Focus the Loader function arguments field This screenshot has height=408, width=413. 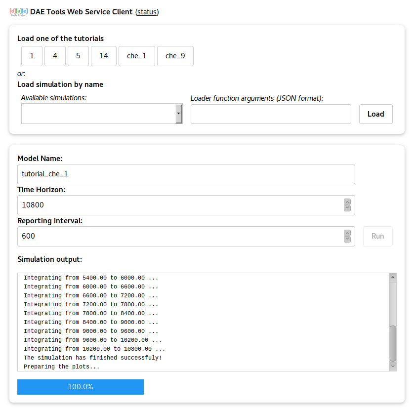271,114
